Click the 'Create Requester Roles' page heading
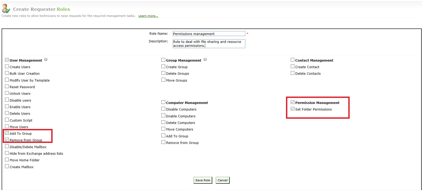422x190 pixels. 41,9
